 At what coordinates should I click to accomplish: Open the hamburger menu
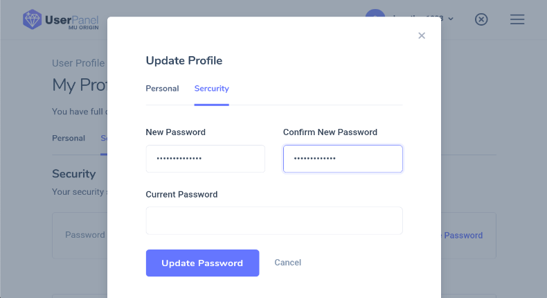tap(517, 19)
